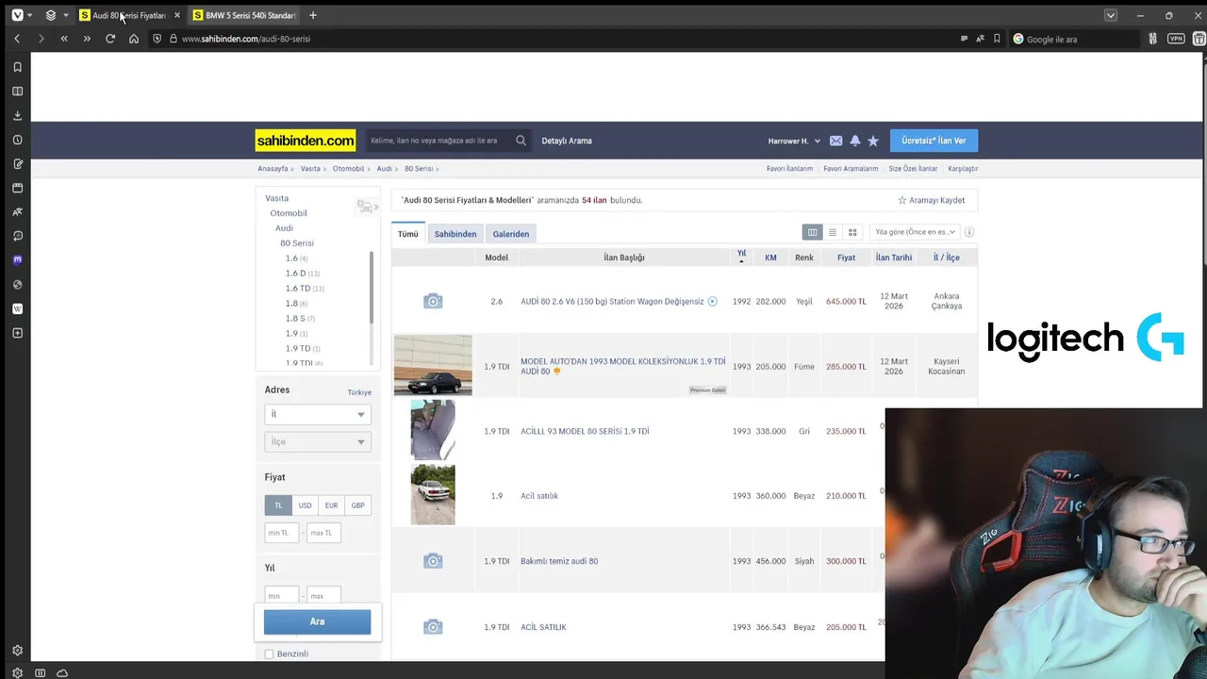Image resolution: width=1207 pixels, height=679 pixels.
Task: Open the sort order dropdown
Action: (915, 232)
